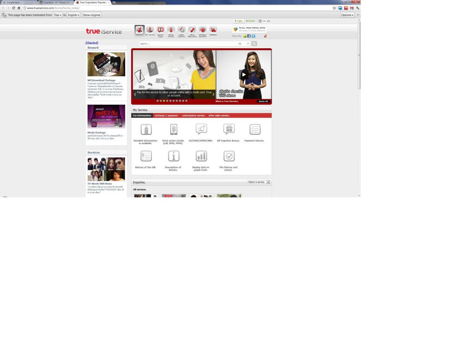Click the bar chart icon for graph data
This screenshot has width=460, height=345.
click(x=201, y=156)
